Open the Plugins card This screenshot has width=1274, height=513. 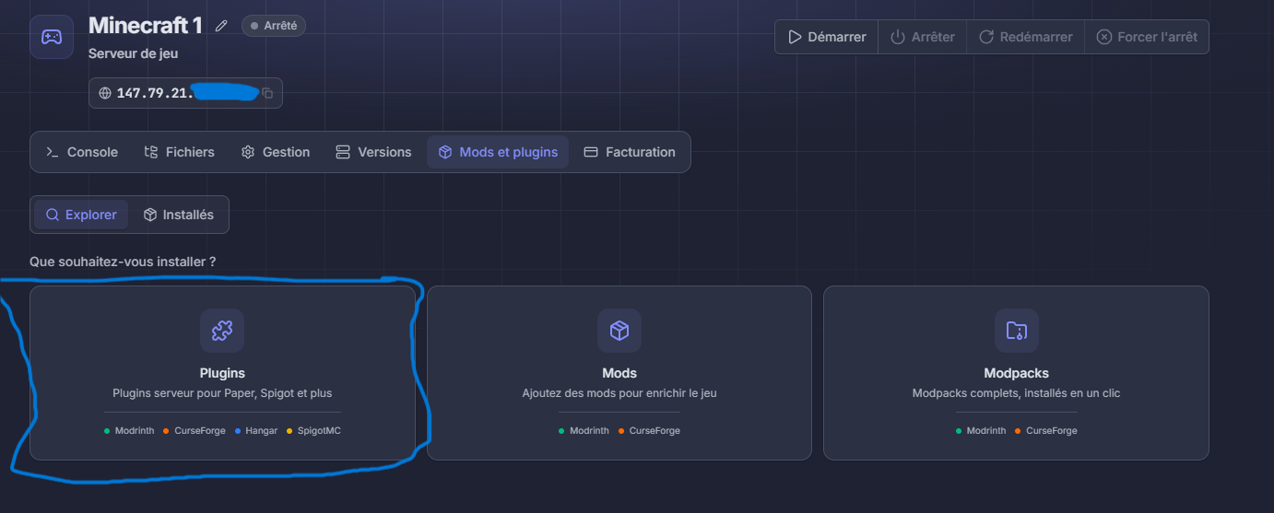(x=222, y=373)
